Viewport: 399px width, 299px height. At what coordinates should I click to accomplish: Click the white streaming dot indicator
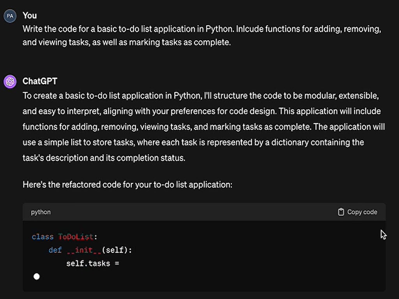(x=37, y=277)
